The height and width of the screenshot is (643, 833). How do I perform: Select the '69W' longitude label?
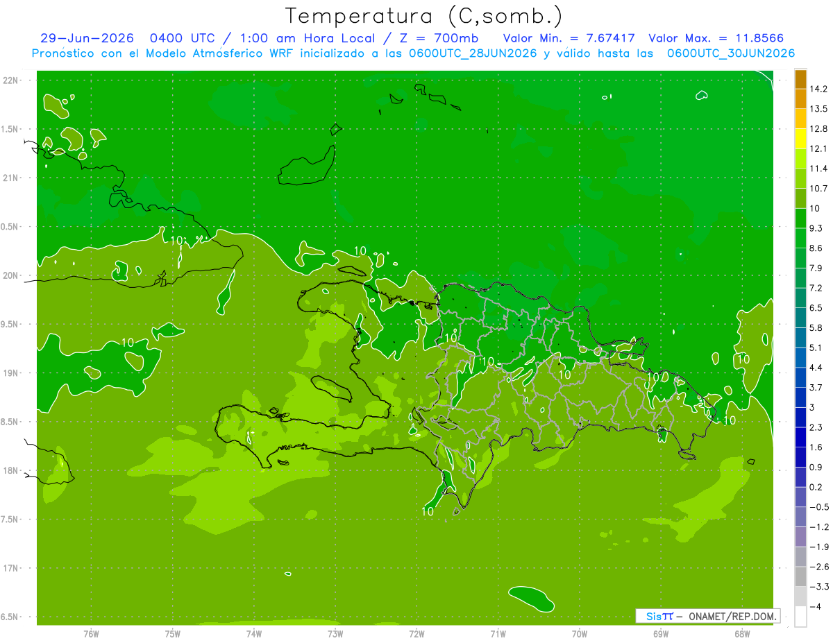click(x=661, y=633)
